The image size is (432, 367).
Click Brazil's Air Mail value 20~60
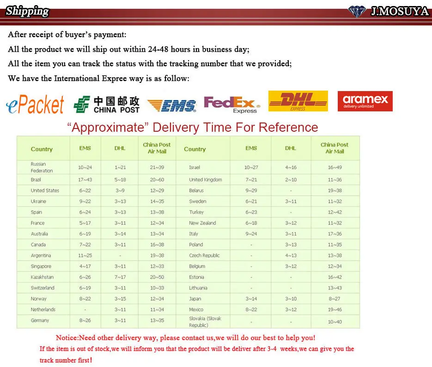point(157,180)
